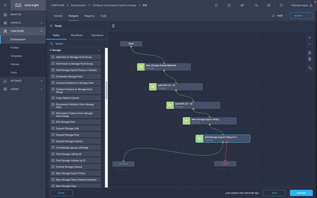Image resolution: width=317 pixels, height=198 pixels.
Task: Open the announcements megaphone icon
Action: pyautogui.click(x=242, y=5)
